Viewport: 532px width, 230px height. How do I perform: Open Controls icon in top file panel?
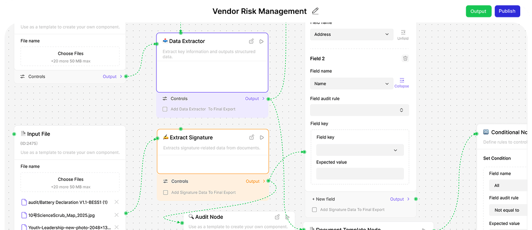coord(22,77)
